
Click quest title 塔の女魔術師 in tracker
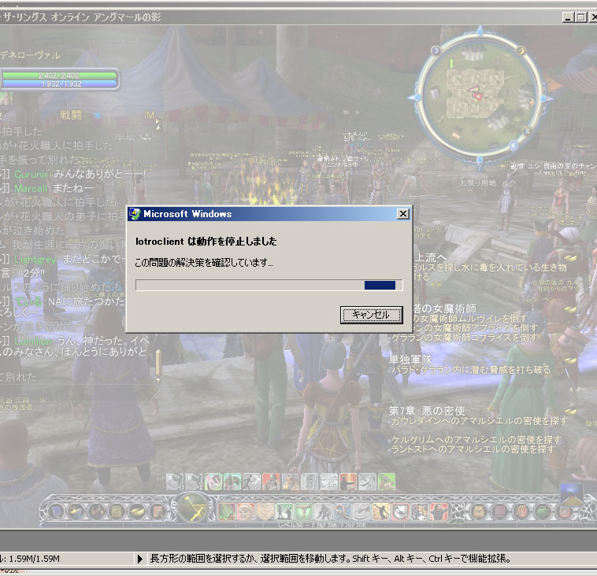tap(444, 308)
